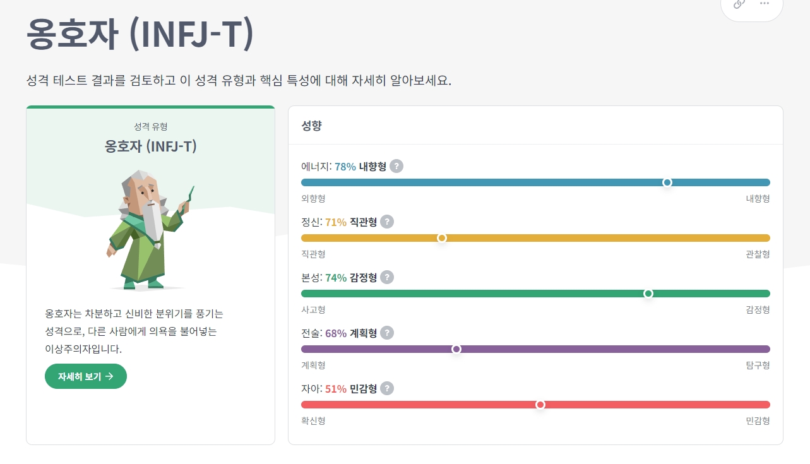Copy link via the chain icon
This screenshot has height=464, width=810.
(x=739, y=3)
